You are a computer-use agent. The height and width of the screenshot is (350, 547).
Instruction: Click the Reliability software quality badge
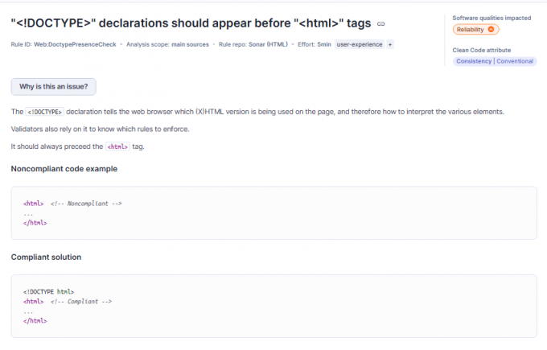475,30
